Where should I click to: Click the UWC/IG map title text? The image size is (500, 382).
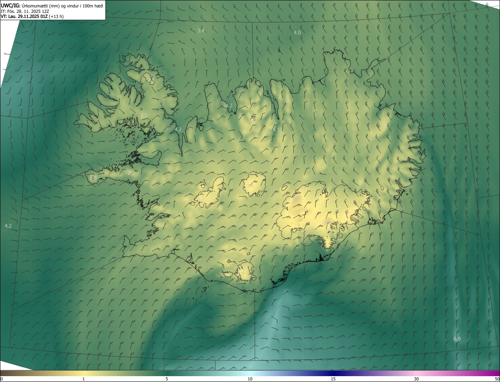(x=52, y=5)
